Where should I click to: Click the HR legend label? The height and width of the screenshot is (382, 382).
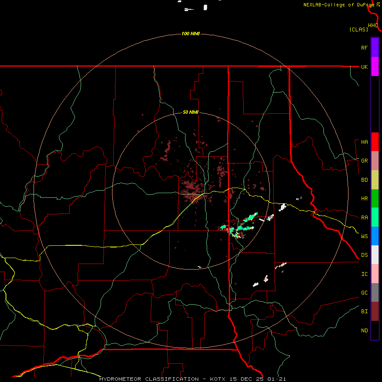pyautogui.click(x=365, y=199)
